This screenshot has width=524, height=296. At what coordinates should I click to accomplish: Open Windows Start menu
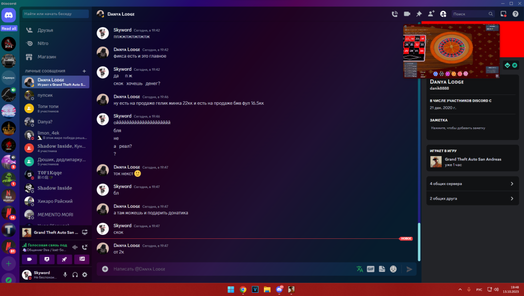click(231, 289)
